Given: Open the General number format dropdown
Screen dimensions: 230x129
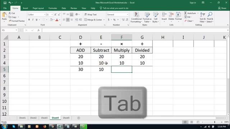Looking at the screenshot, I should pos(127,15).
